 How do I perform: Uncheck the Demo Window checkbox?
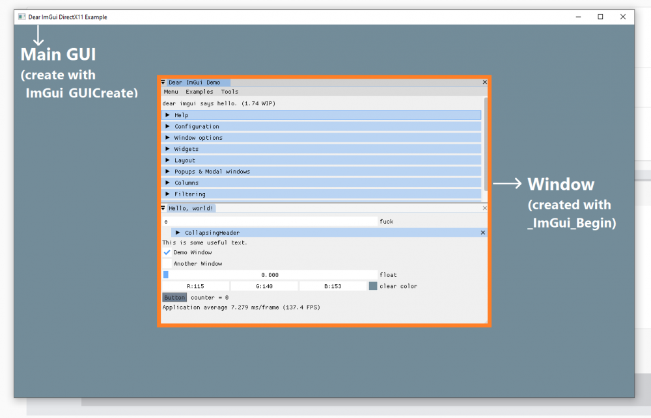click(x=167, y=252)
